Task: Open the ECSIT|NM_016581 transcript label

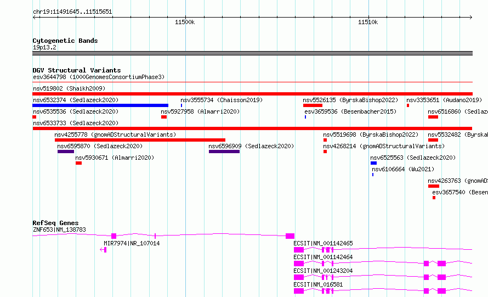Action: click(x=318, y=284)
